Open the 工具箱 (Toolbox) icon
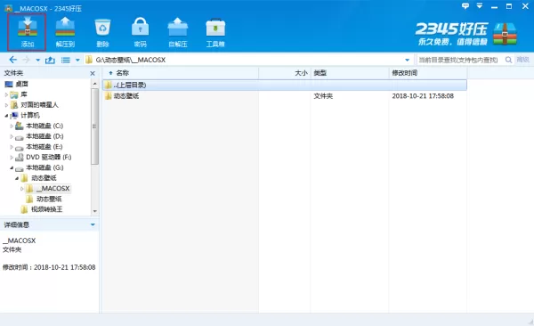Image resolution: width=534 pixels, height=326 pixels. pos(215,32)
